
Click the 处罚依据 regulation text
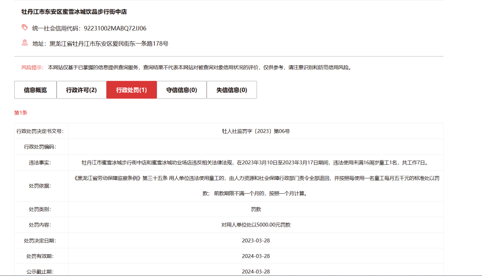[256, 186]
